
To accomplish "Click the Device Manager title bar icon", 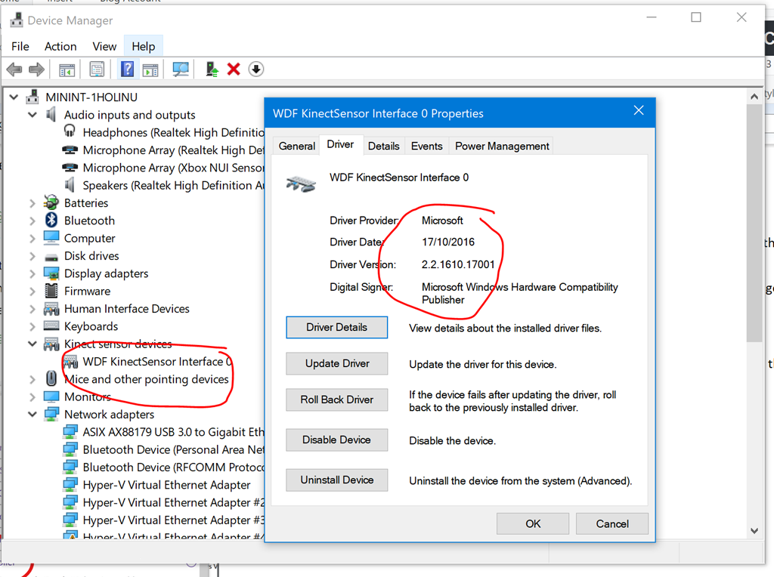I will [x=17, y=20].
